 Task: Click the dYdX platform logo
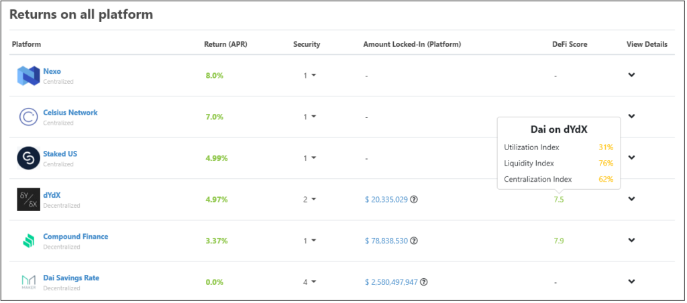(x=28, y=199)
